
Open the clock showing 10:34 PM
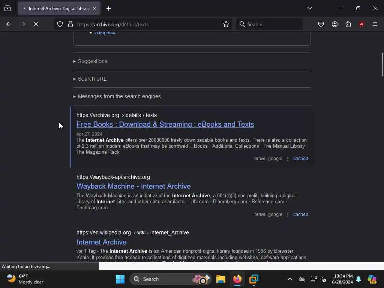342,279
